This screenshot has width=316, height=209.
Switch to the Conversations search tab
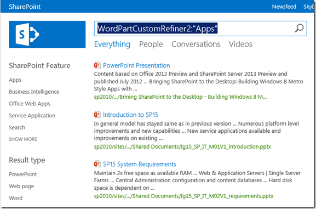tap(196, 44)
